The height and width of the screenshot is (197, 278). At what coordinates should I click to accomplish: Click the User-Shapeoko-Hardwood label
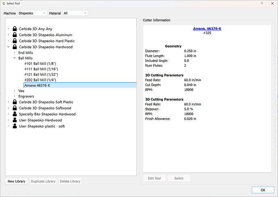point(40,120)
